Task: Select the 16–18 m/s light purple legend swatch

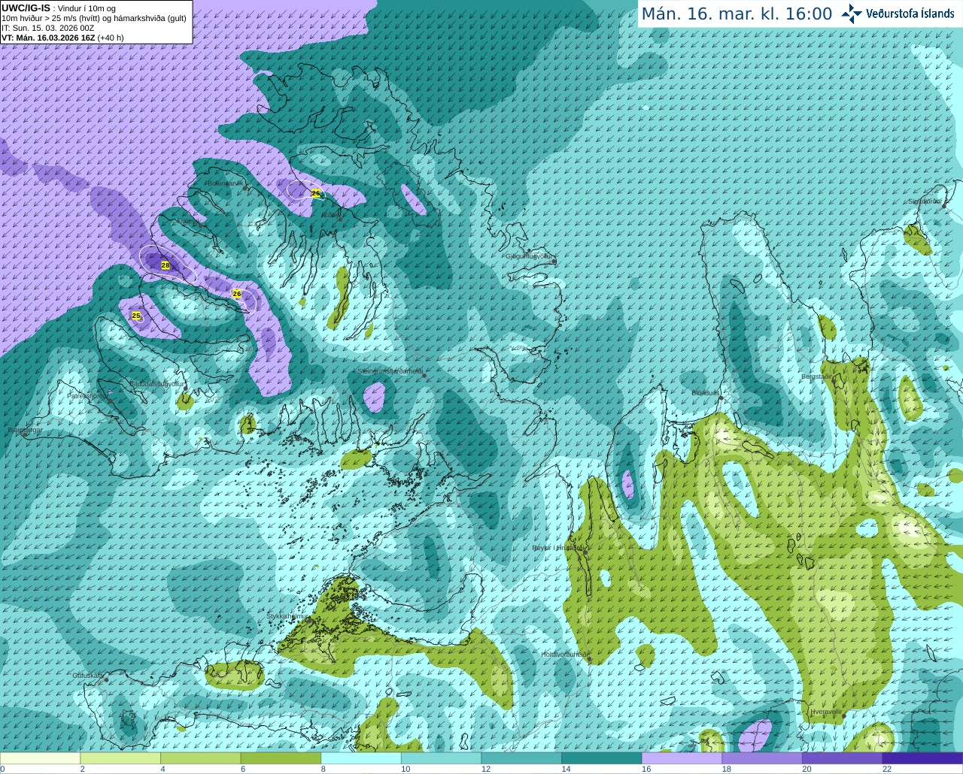Action: 682,758
